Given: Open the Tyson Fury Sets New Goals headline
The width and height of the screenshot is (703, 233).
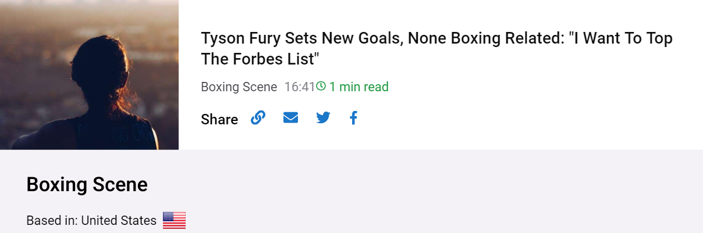Looking at the screenshot, I should click(x=436, y=49).
